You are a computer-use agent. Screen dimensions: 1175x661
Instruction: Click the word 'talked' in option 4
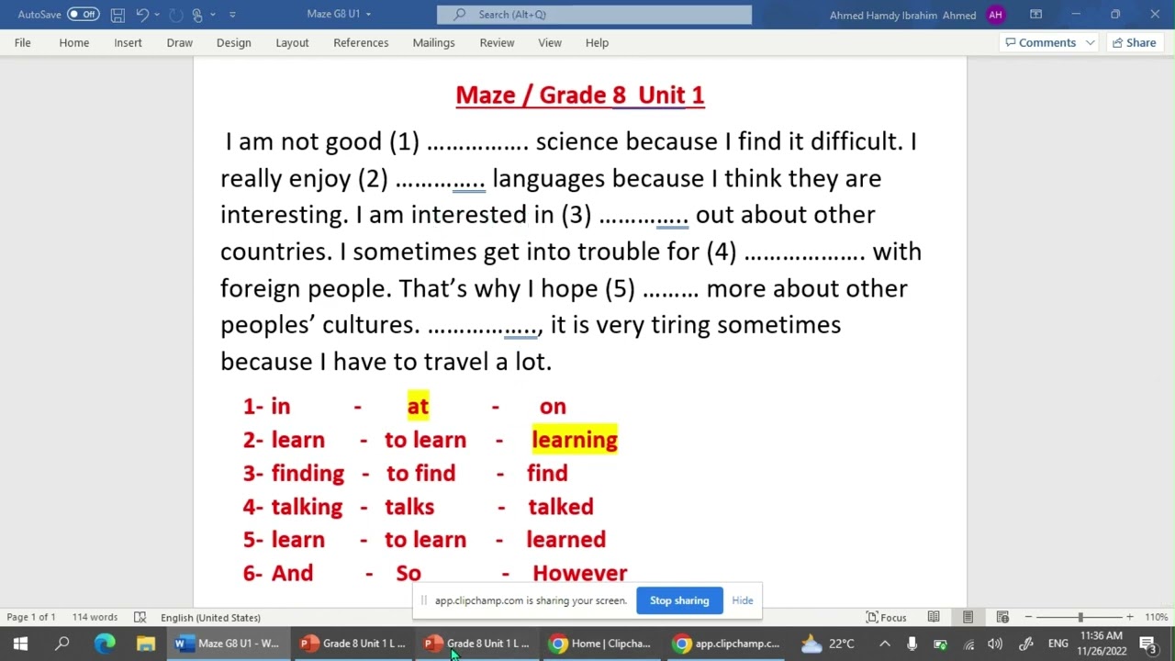(x=561, y=507)
